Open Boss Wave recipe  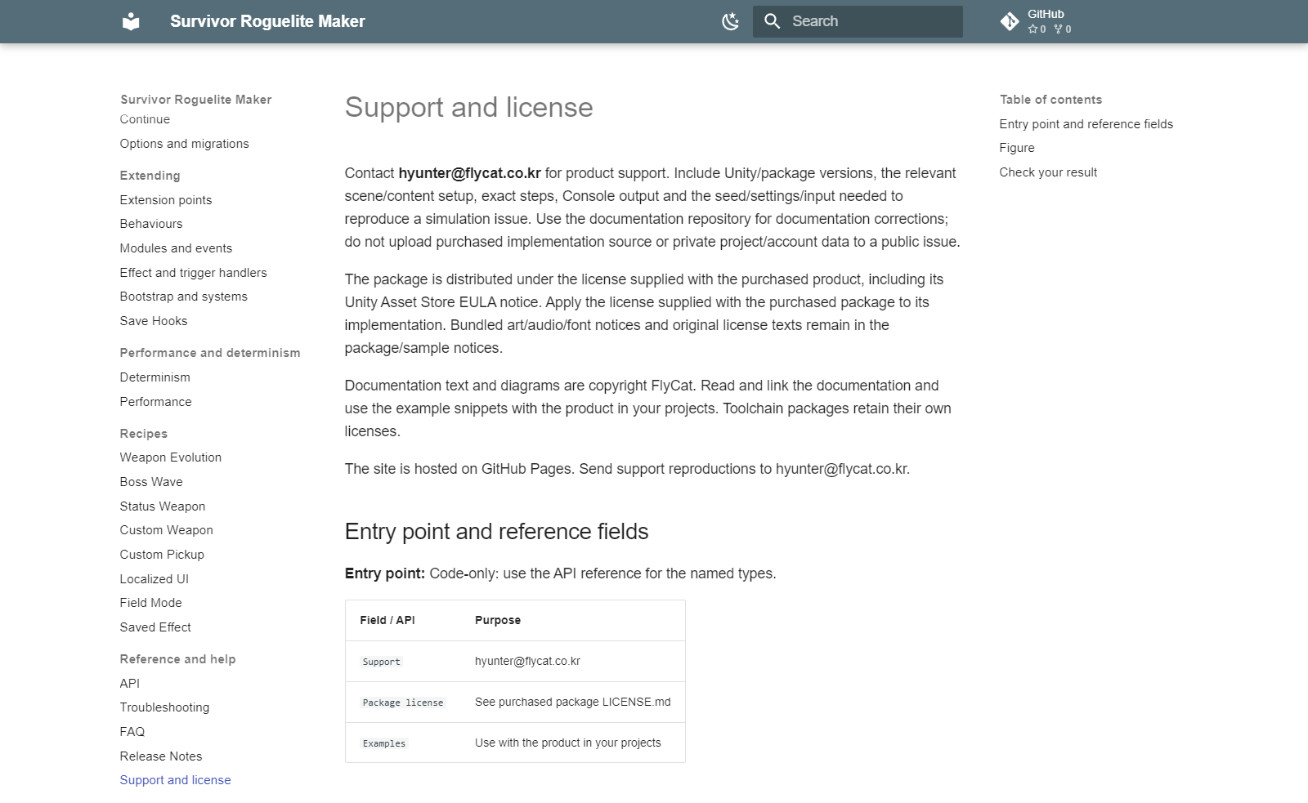(x=151, y=482)
